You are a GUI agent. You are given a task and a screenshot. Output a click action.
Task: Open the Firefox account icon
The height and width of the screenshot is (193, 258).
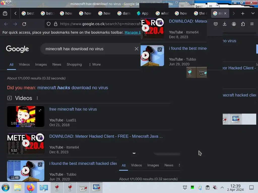(234, 24)
